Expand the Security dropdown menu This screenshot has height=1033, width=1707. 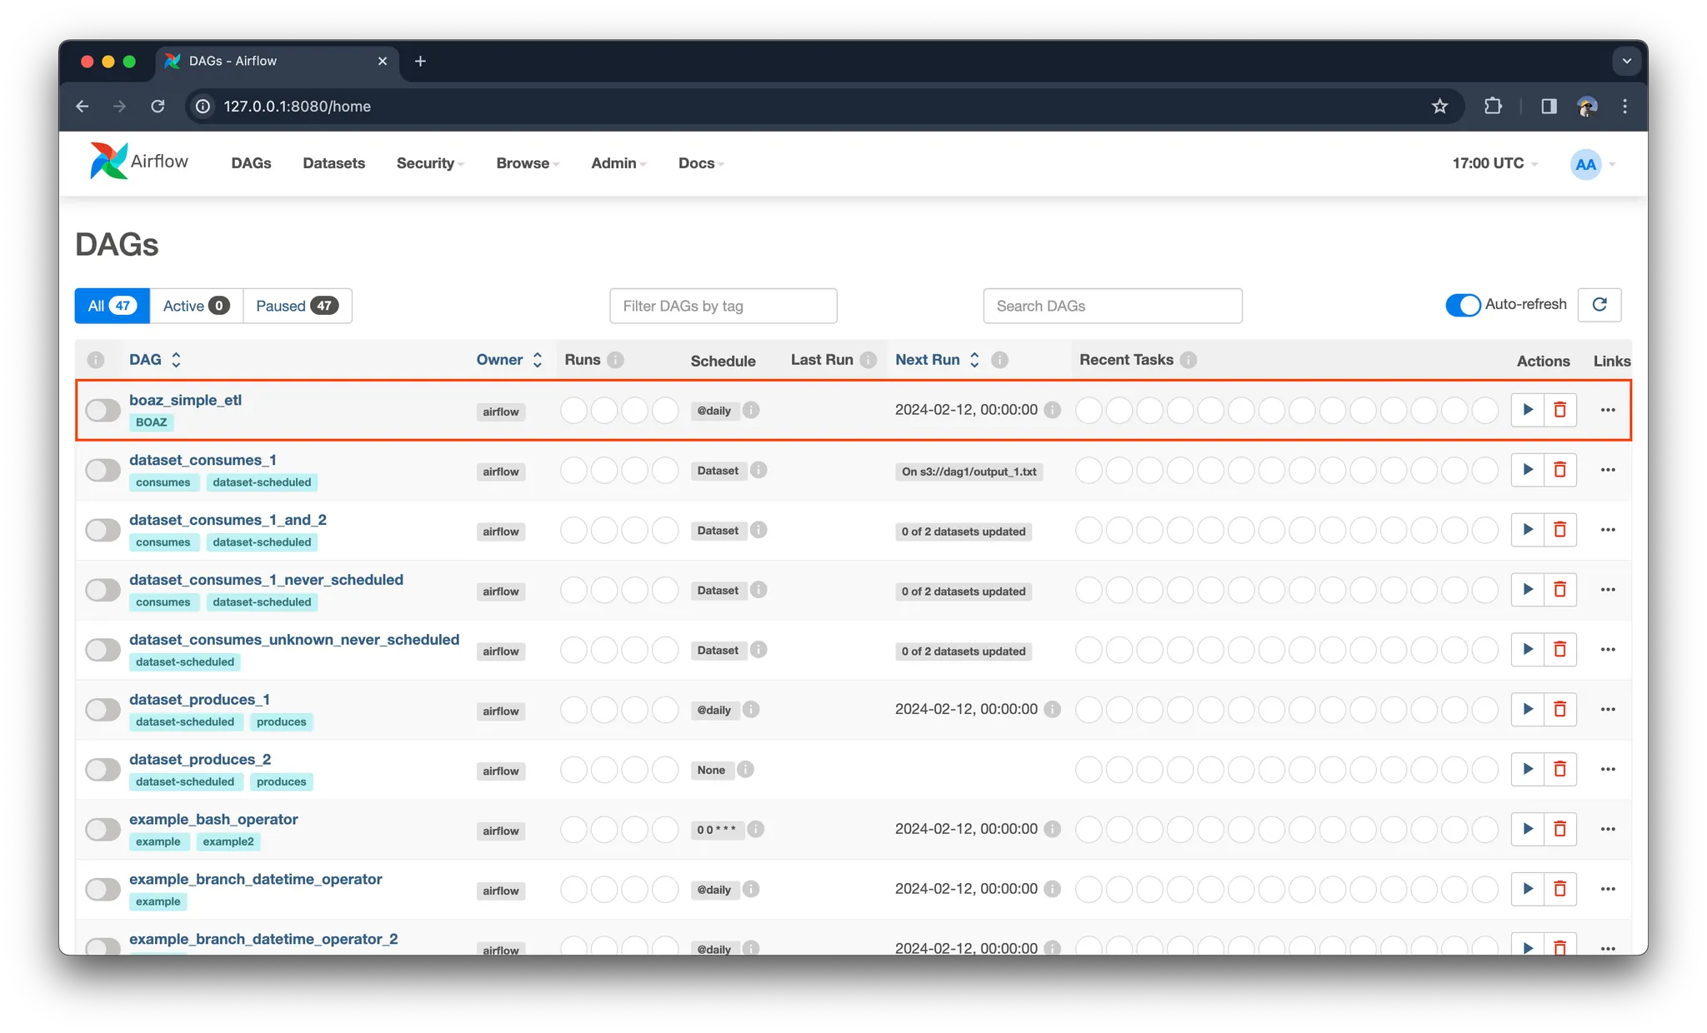point(429,163)
